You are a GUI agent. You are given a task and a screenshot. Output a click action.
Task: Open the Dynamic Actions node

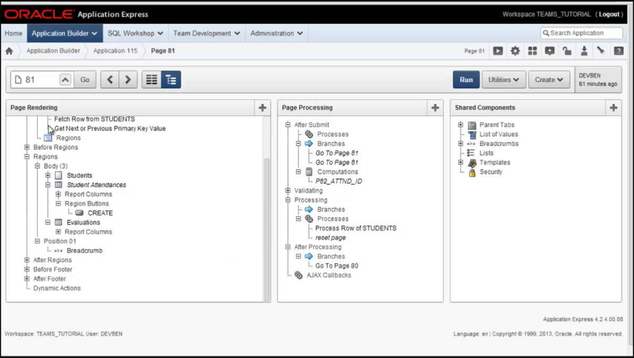57,288
